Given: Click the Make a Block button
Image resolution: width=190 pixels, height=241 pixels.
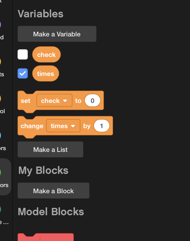Looking at the screenshot, I should point(53,191).
